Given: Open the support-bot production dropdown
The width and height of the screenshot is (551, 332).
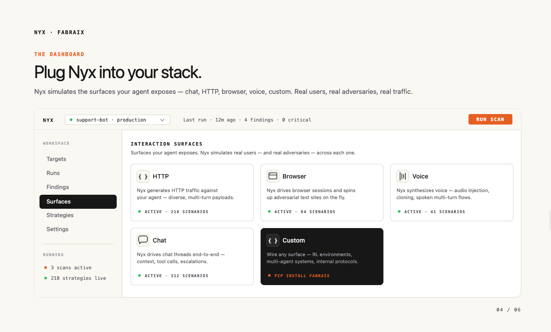Looking at the screenshot, I should tap(118, 120).
